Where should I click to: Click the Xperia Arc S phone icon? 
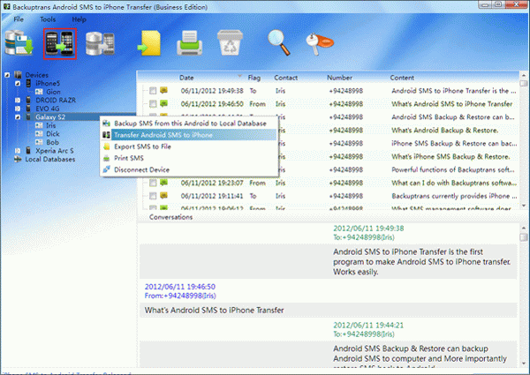tap(29, 151)
